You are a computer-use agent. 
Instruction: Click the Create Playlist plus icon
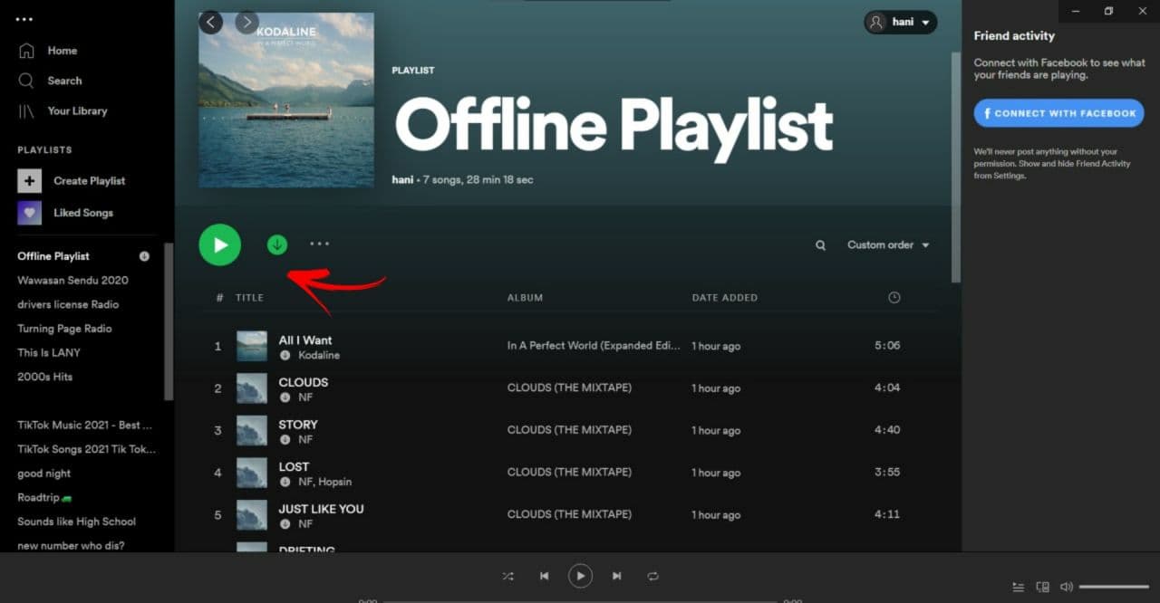click(30, 181)
